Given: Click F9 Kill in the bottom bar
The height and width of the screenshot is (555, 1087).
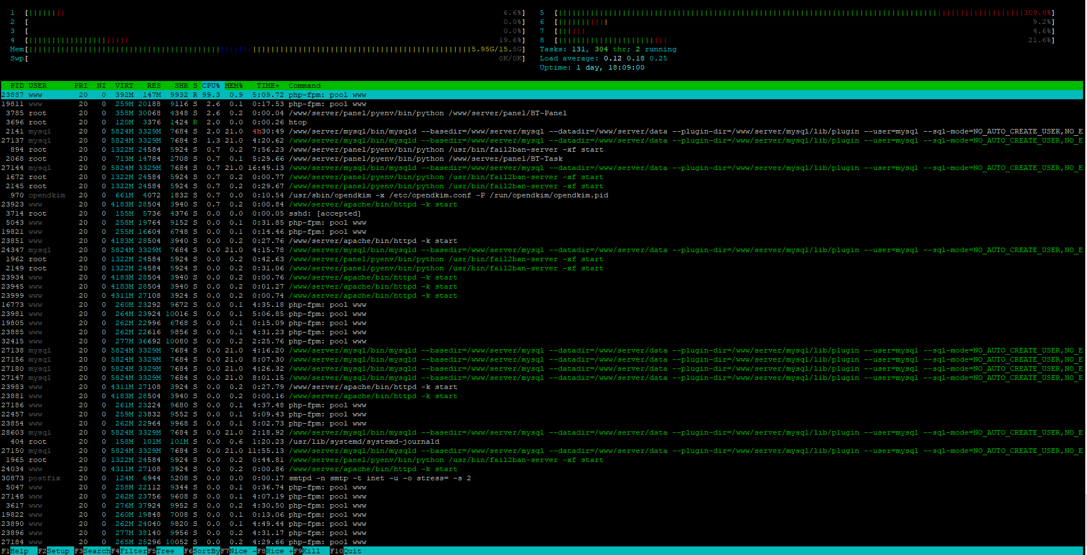Looking at the screenshot, I should pyautogui.click(x=310, y=551).
